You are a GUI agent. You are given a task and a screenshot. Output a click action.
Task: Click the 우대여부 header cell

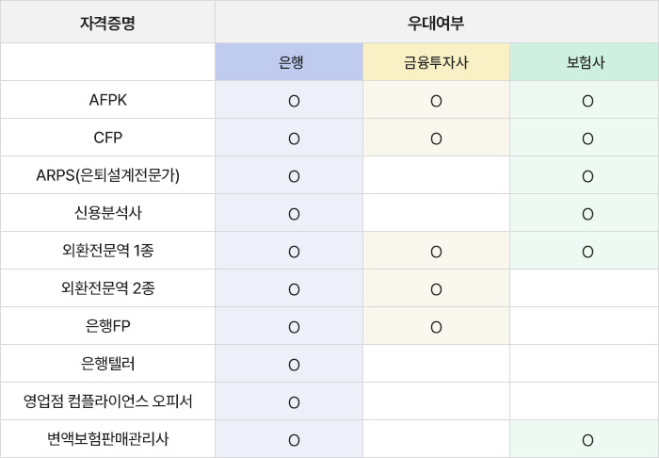436,23
